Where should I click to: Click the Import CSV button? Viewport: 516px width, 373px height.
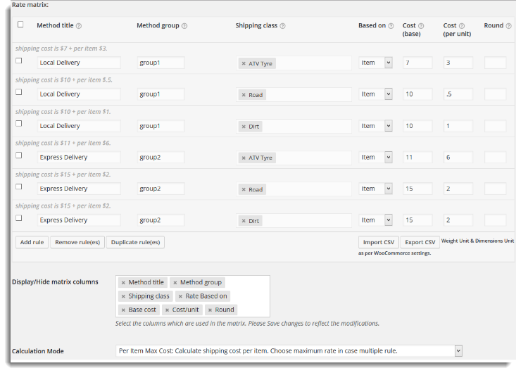pyautogui.click(x=379, y=242)
